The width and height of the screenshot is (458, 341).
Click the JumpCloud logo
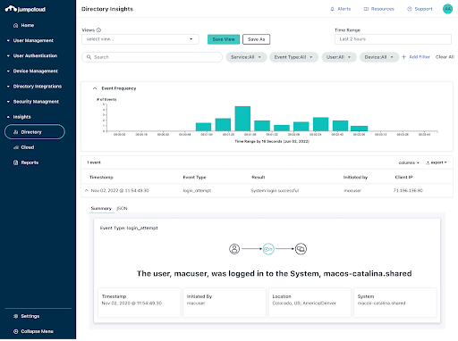pos(25,9)
